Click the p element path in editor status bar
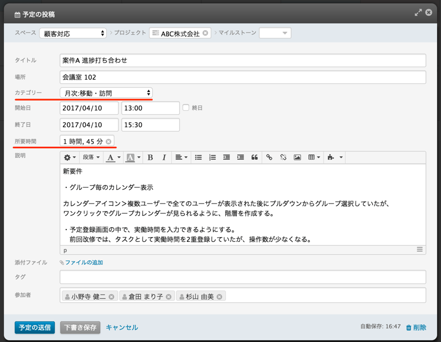The image size is (441, 342). pyautogui.click(x=65, y=250)
